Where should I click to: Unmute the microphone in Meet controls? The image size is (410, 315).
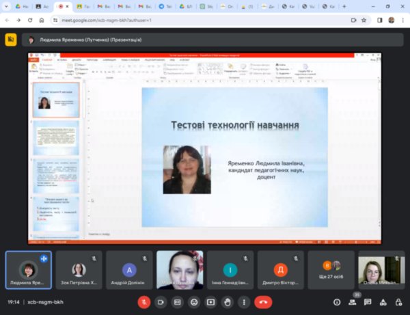(x=144, y=301)
